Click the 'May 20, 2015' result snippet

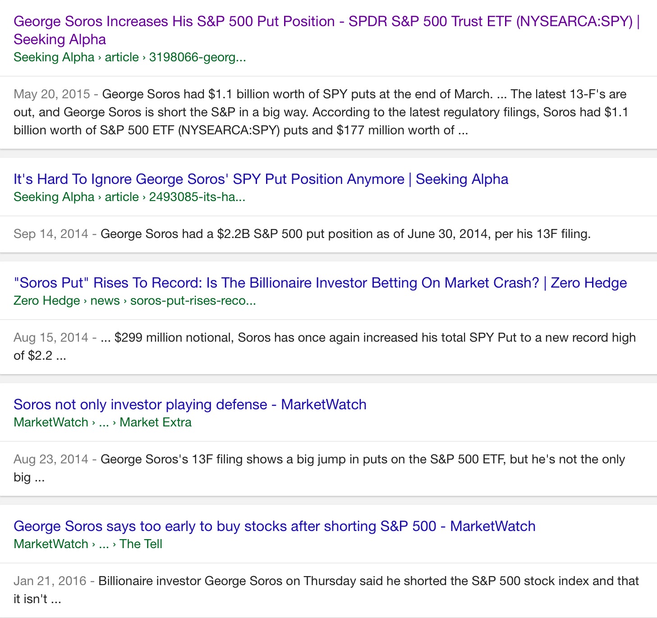[x=321, y=112]
